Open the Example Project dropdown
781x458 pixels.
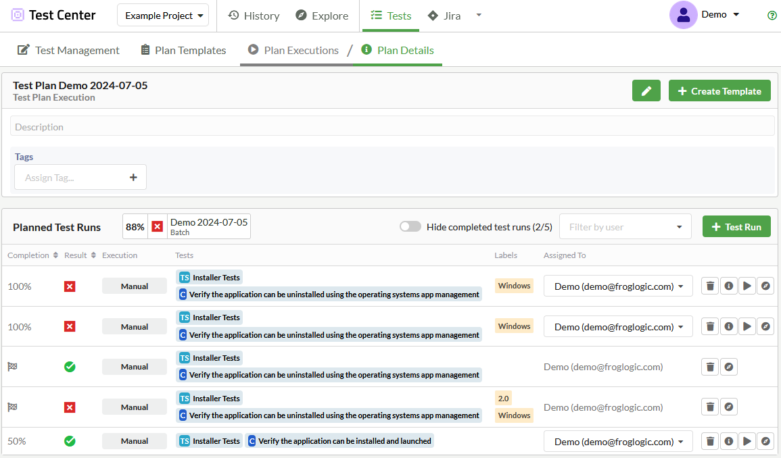point(163,16)
